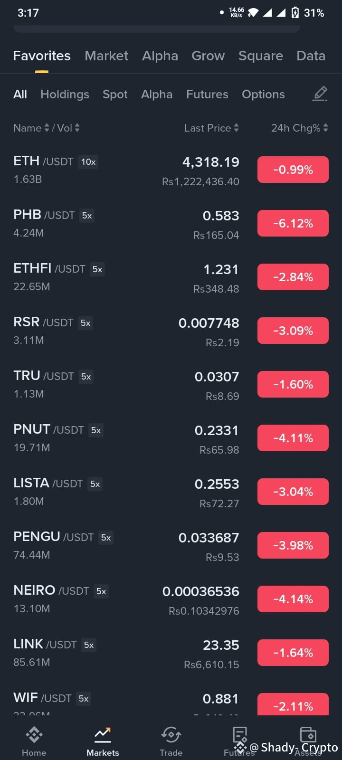
Task: Open the PENGU/USDT pair row
Action: point(171,545)
